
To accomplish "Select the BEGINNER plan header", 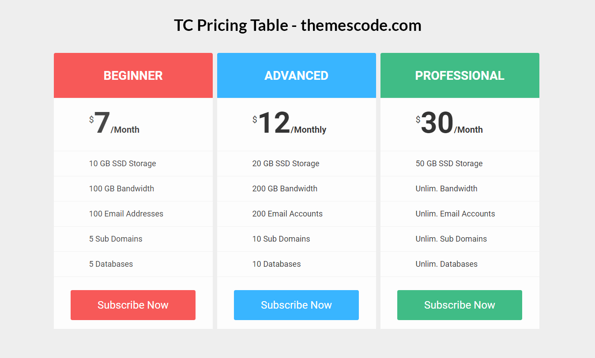I will click(x=133, y=76).
